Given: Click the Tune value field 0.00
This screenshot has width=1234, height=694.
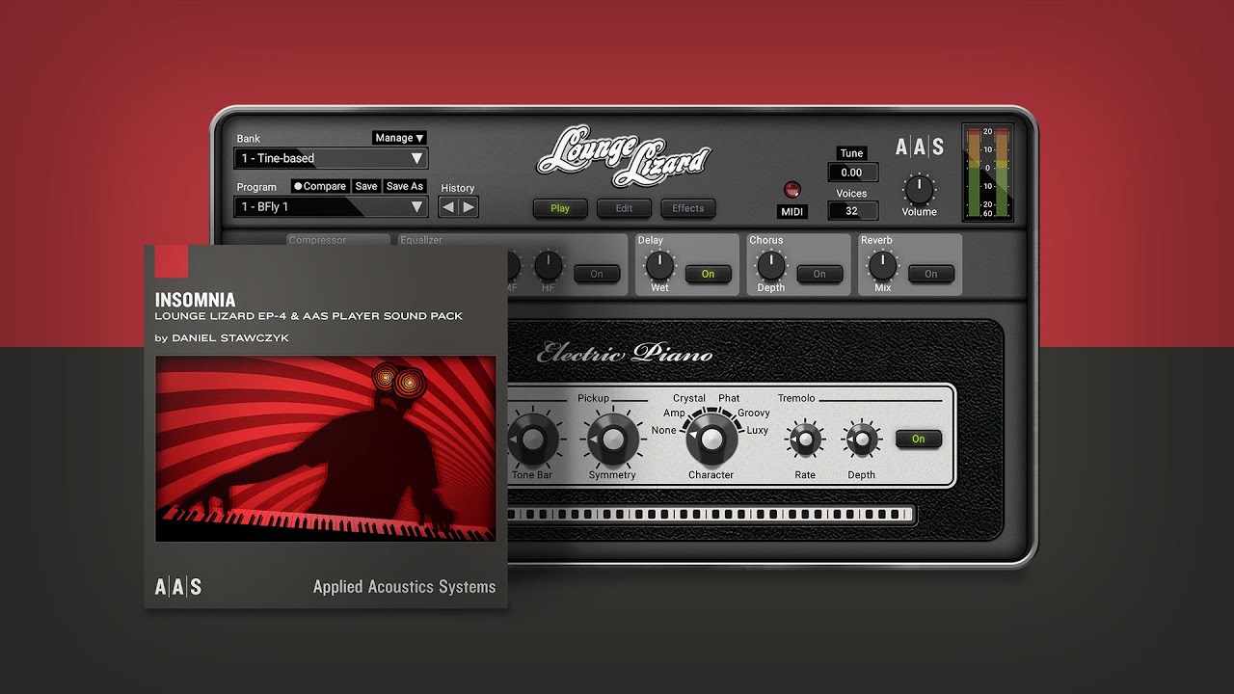Looking at the screenshot, I should pyautogui.click(x=852, y=173).
